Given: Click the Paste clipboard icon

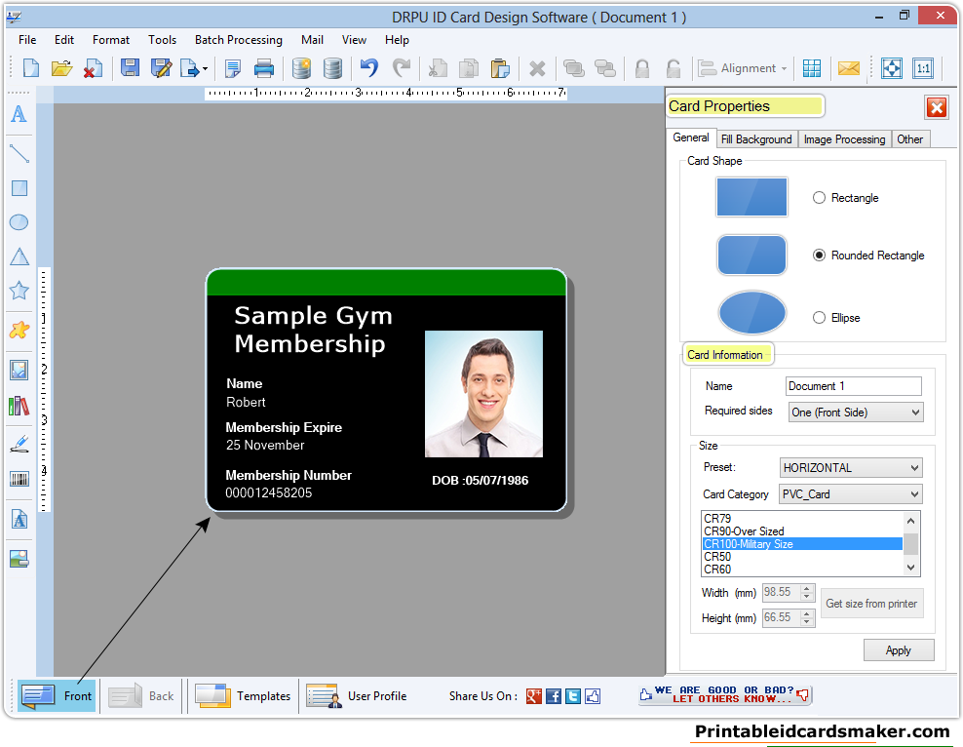Looking at the screenshot, I should click(500, 67).
